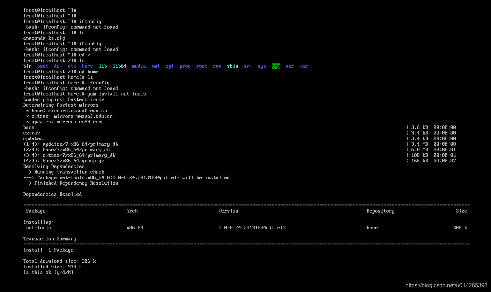
Task: Click the 'Version' column header
Action: coord(229,211)
